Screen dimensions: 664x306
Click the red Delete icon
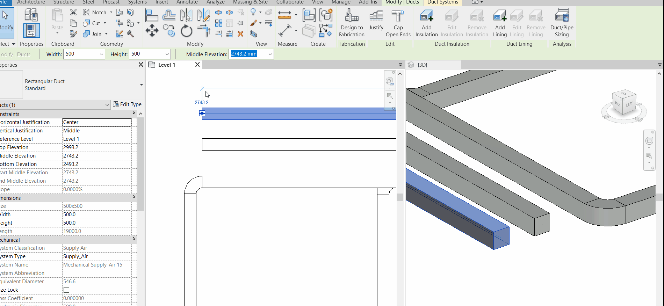pos(240,34)
